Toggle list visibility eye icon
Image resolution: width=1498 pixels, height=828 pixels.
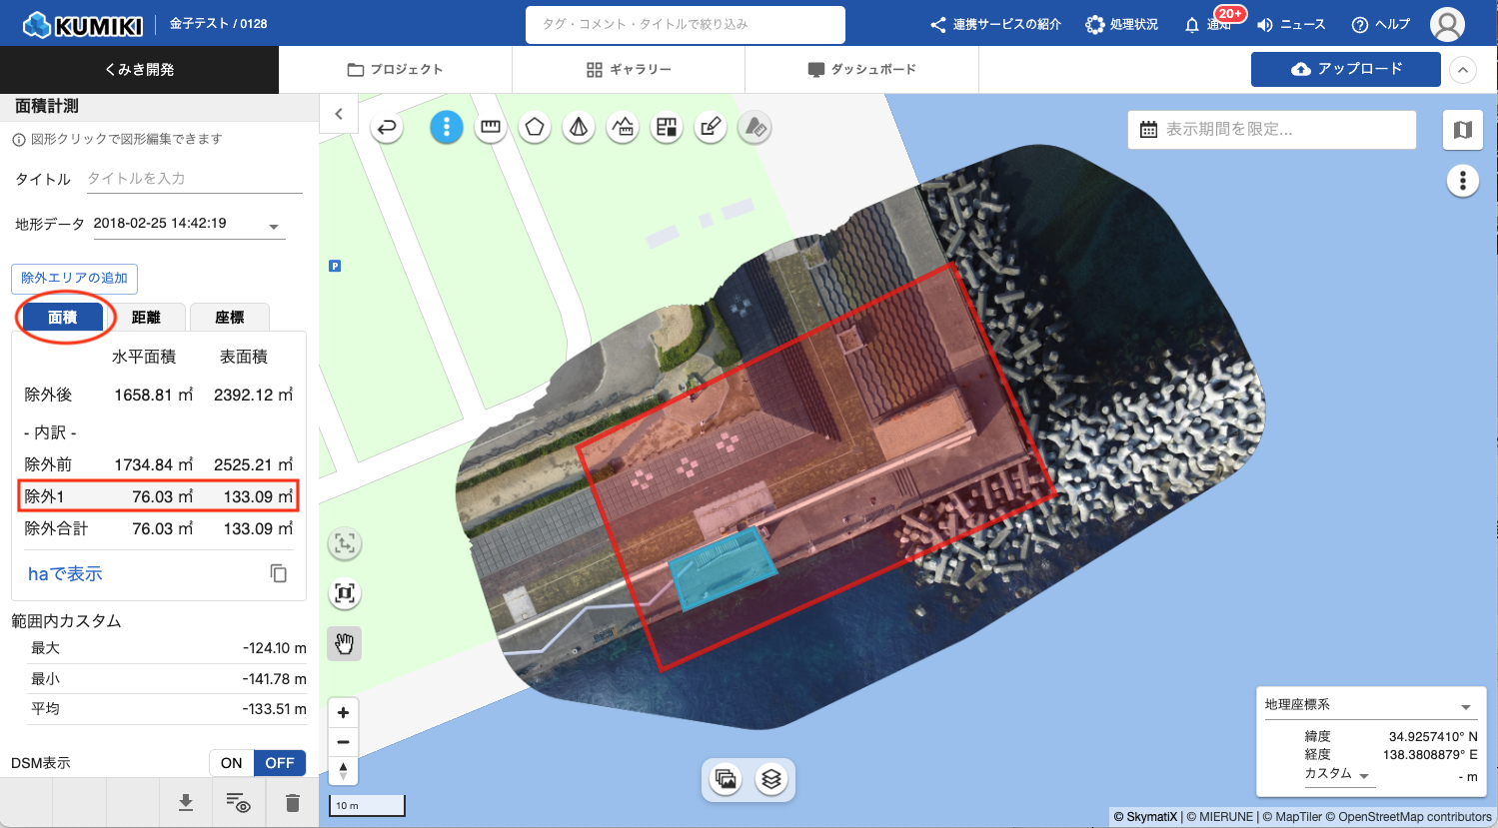(x=238, y=803)
